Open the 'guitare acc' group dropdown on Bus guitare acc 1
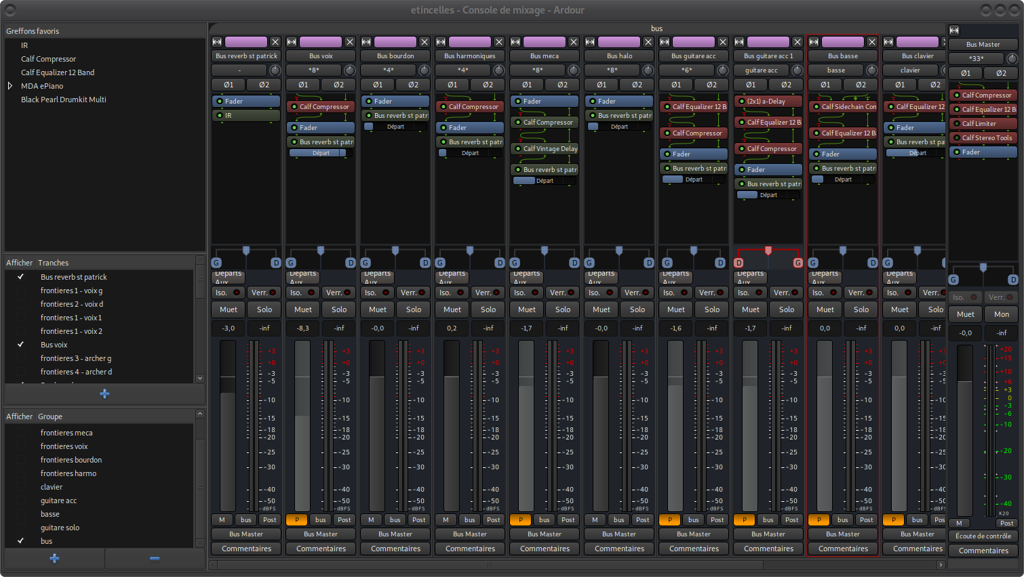The width and height of the screenshot is (1024, 577). [761, 70]
